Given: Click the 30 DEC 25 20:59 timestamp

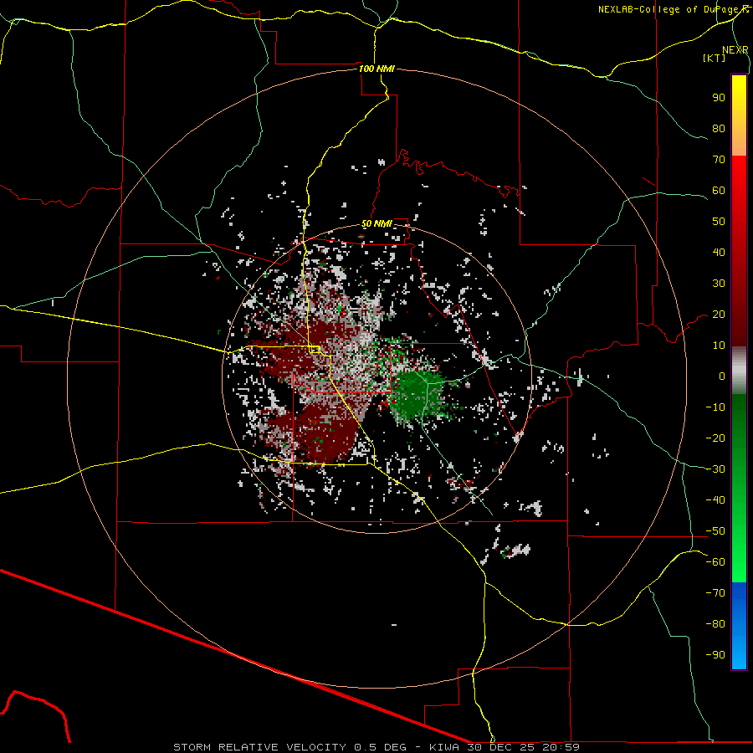Looking at the screenshot, I should click(x=523, y=747).
